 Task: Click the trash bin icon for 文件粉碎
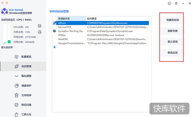click(17, 95)
